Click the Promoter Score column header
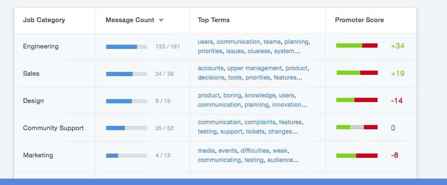 [x=359, y=20]
